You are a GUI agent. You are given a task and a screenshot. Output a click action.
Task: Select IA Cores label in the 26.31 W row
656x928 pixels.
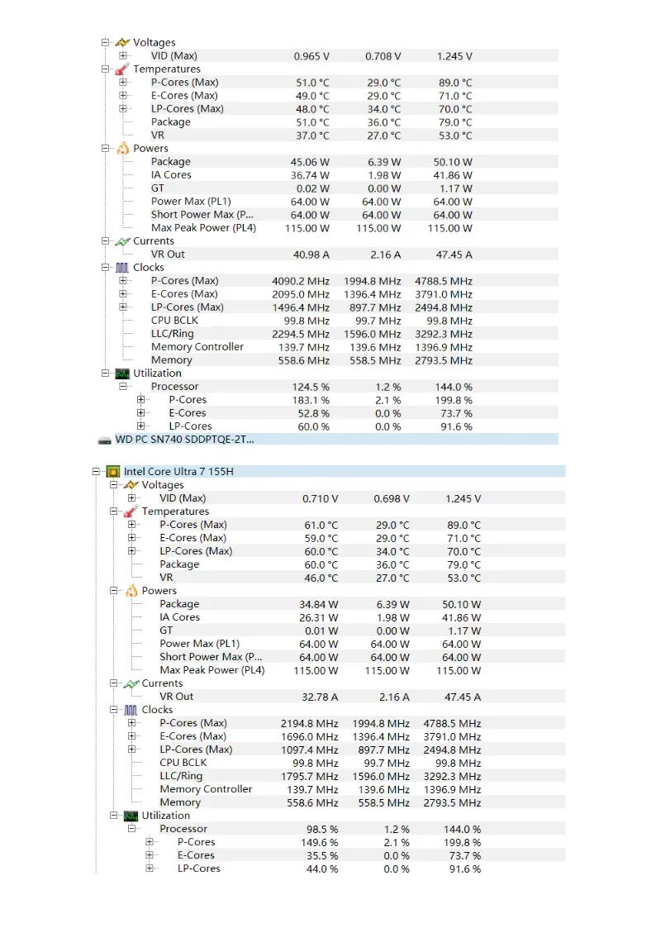180,617
